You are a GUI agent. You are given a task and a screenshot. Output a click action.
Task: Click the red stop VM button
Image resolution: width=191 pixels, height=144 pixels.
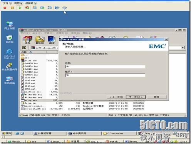5,8
